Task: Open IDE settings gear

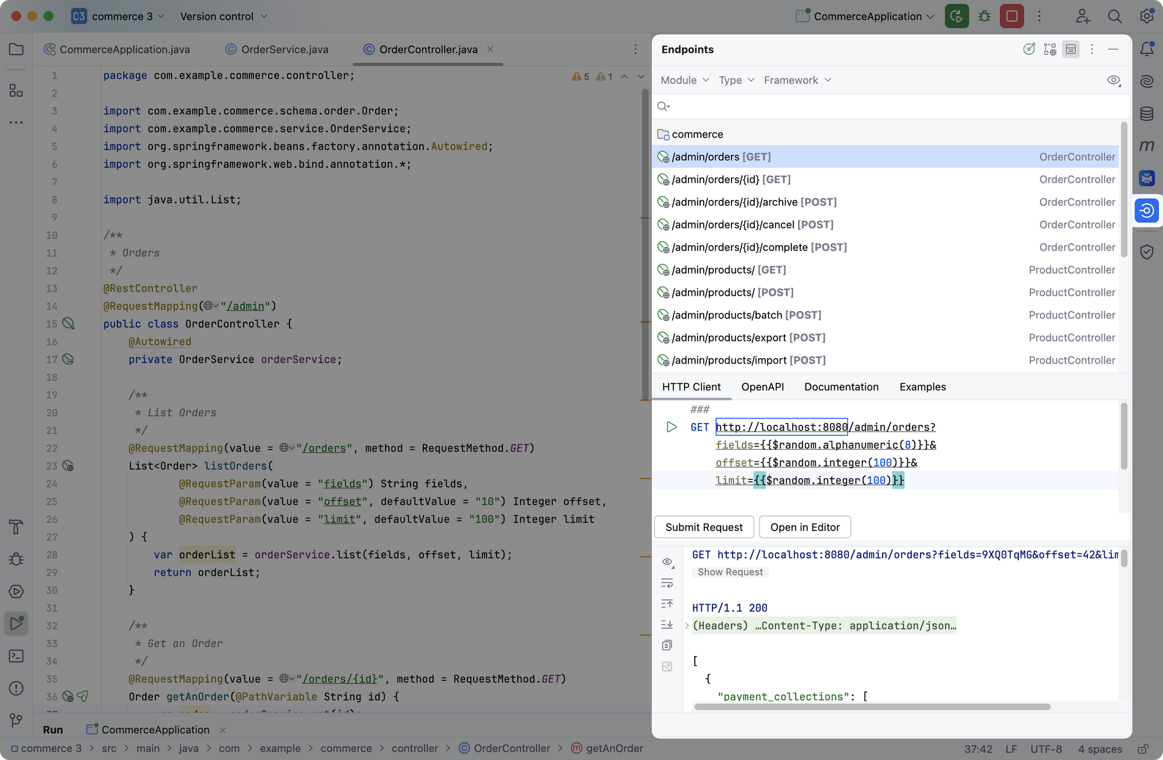Action: (x=1147, y=16)
